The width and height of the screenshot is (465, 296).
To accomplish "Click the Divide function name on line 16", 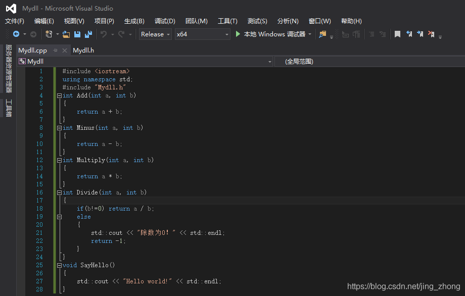I will click(x=87, y=192).
